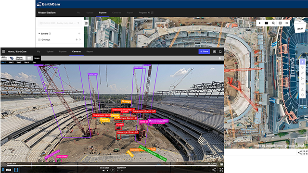This screenshot has width=308, height=173.
Task: Click the zoom magnifier icon in map toolbar
Action: tap(273, 23)
